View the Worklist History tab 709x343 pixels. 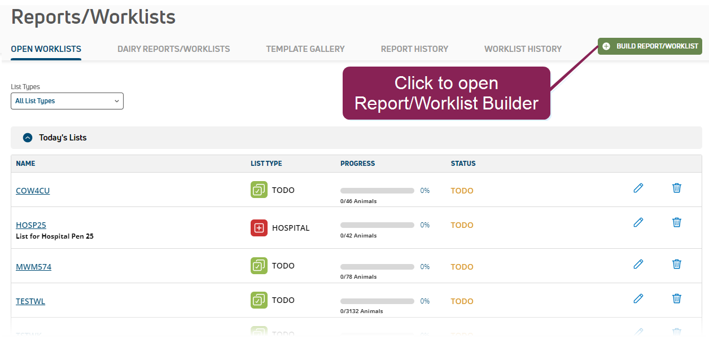click(x=523, y=49)
